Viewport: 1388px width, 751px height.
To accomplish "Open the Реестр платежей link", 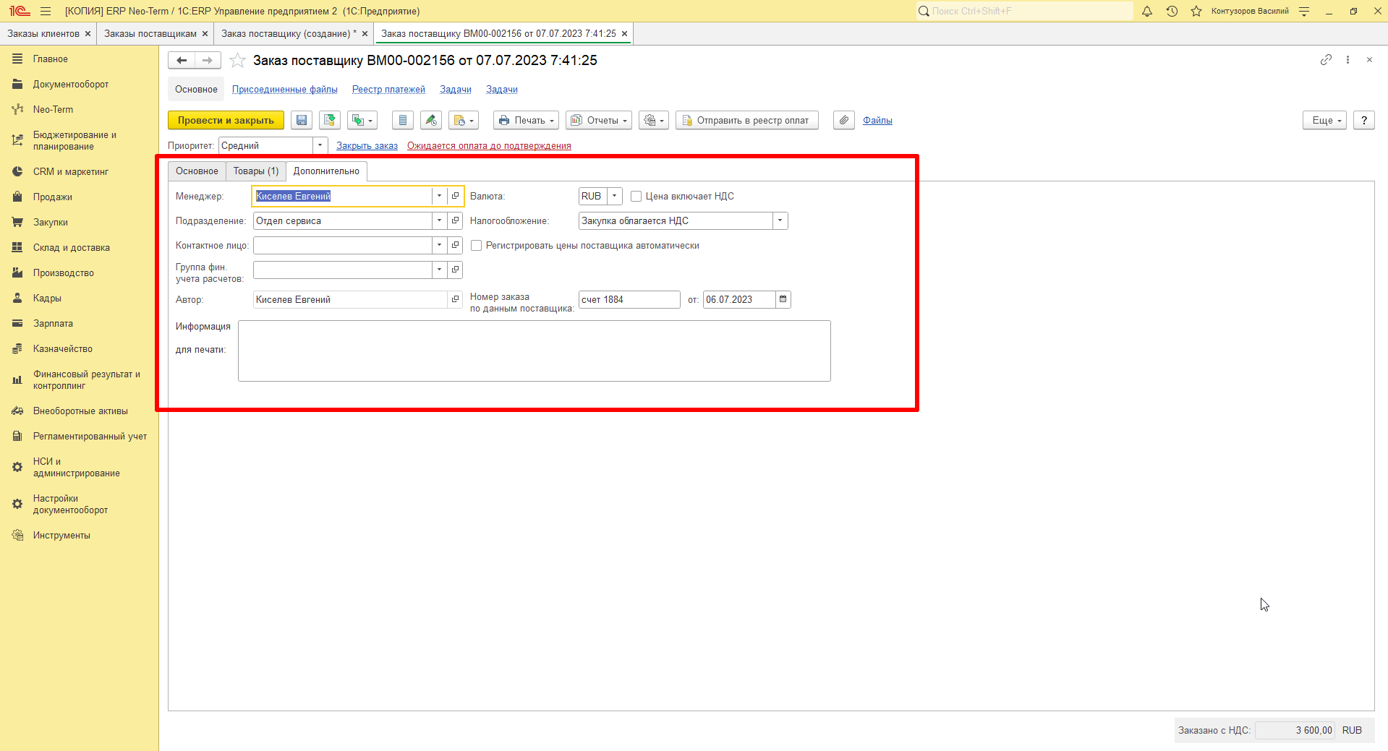I will pos(388,90).
